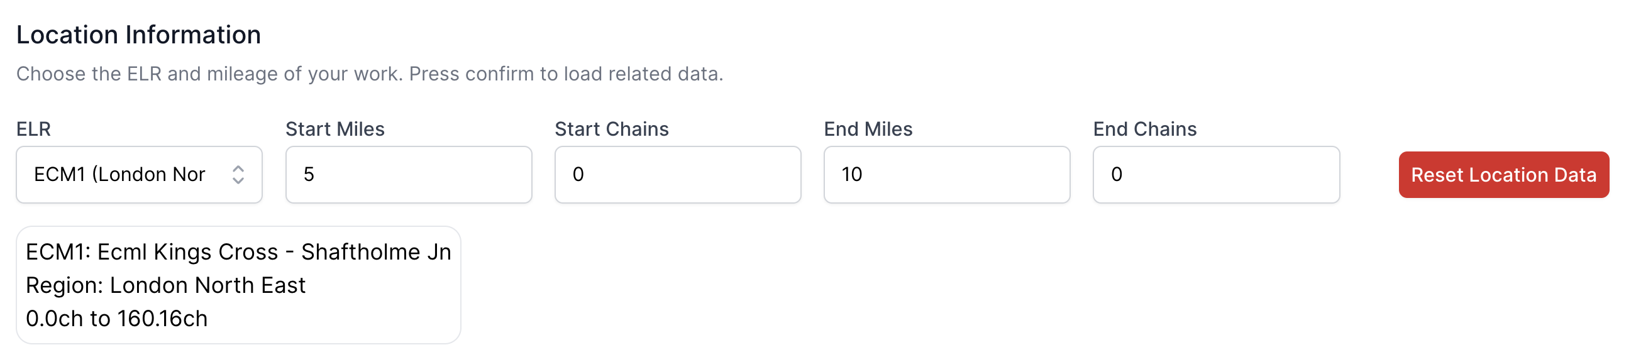Click the up-down chevron in ELR selector
Screen dimensions: 1636x362
(x=238, y=175)
